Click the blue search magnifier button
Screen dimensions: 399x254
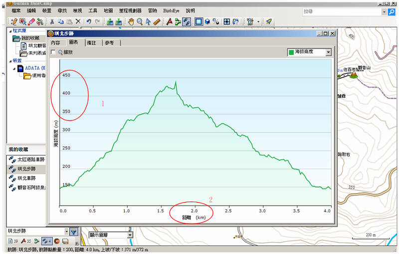(392, 11)
